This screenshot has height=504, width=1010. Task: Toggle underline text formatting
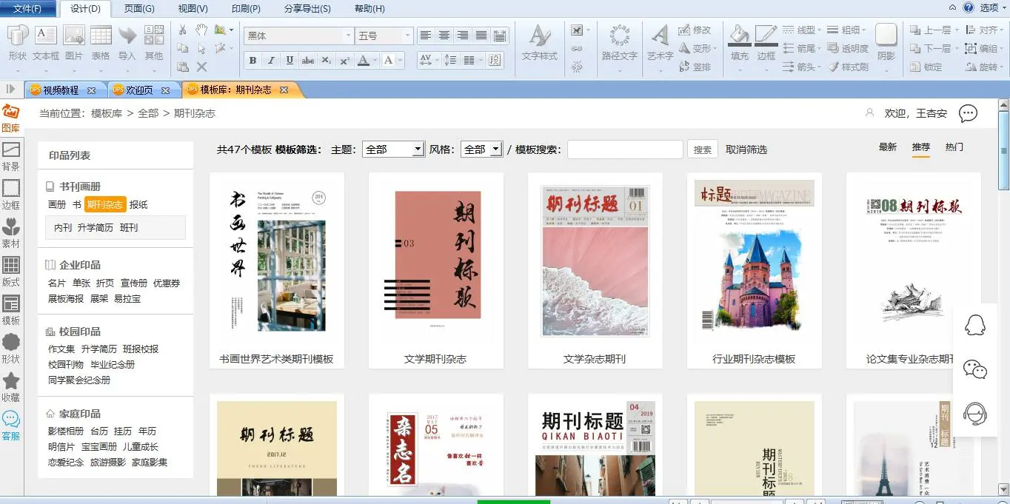[290, 61]
